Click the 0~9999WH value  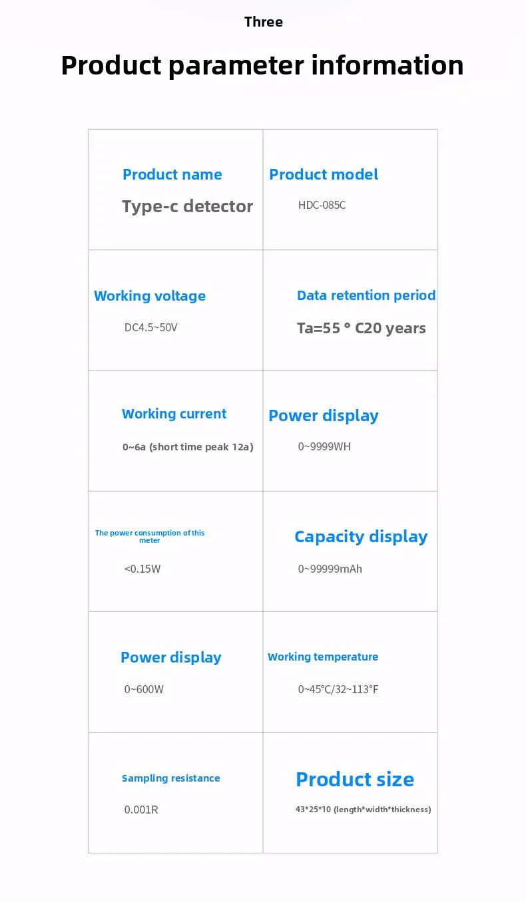(x=324, y=446)
